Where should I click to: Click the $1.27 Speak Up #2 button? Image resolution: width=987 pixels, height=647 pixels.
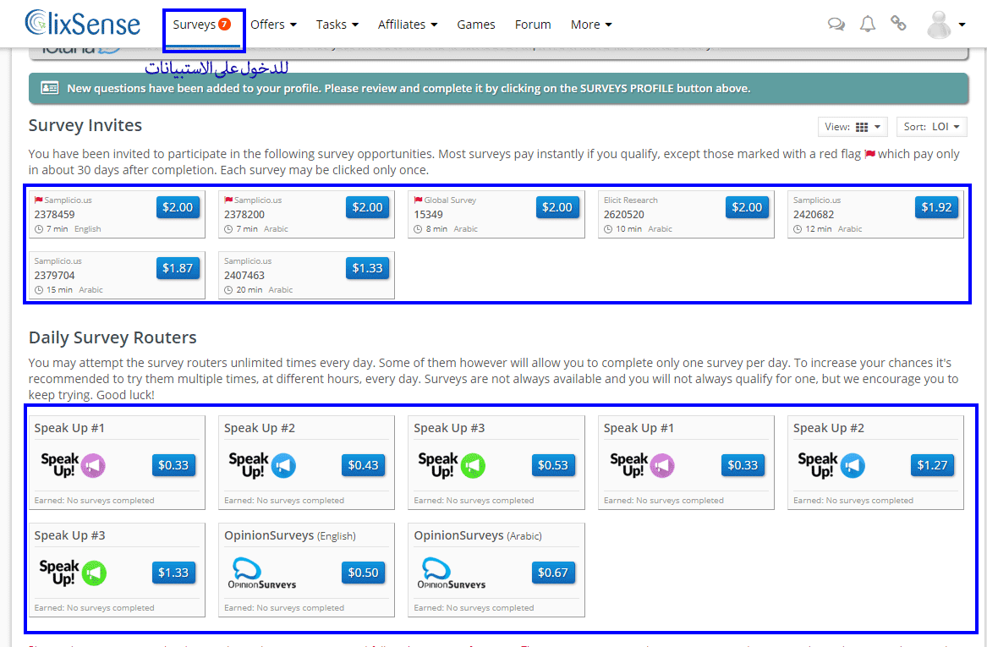coord(932,465)
